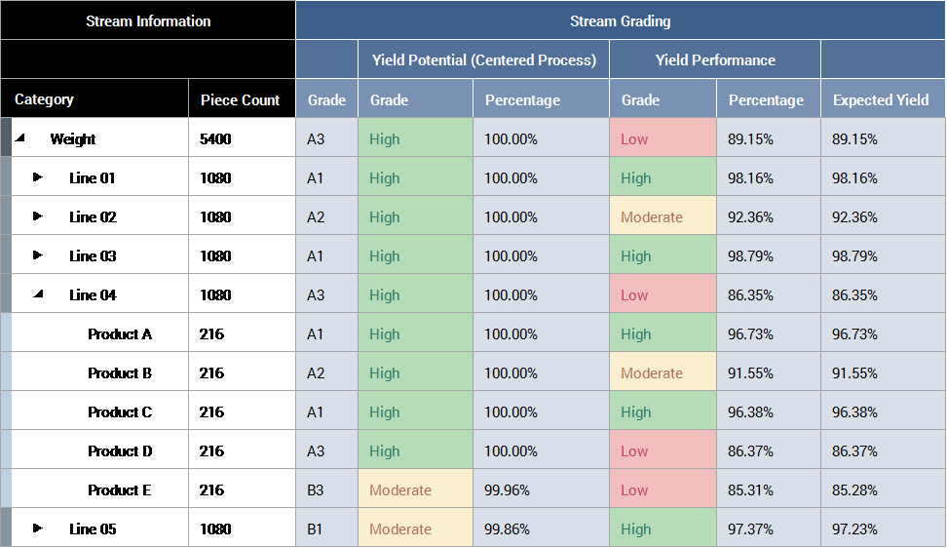
Task: Sort by the Piece Count column header
Action: (x=241, y=99)
